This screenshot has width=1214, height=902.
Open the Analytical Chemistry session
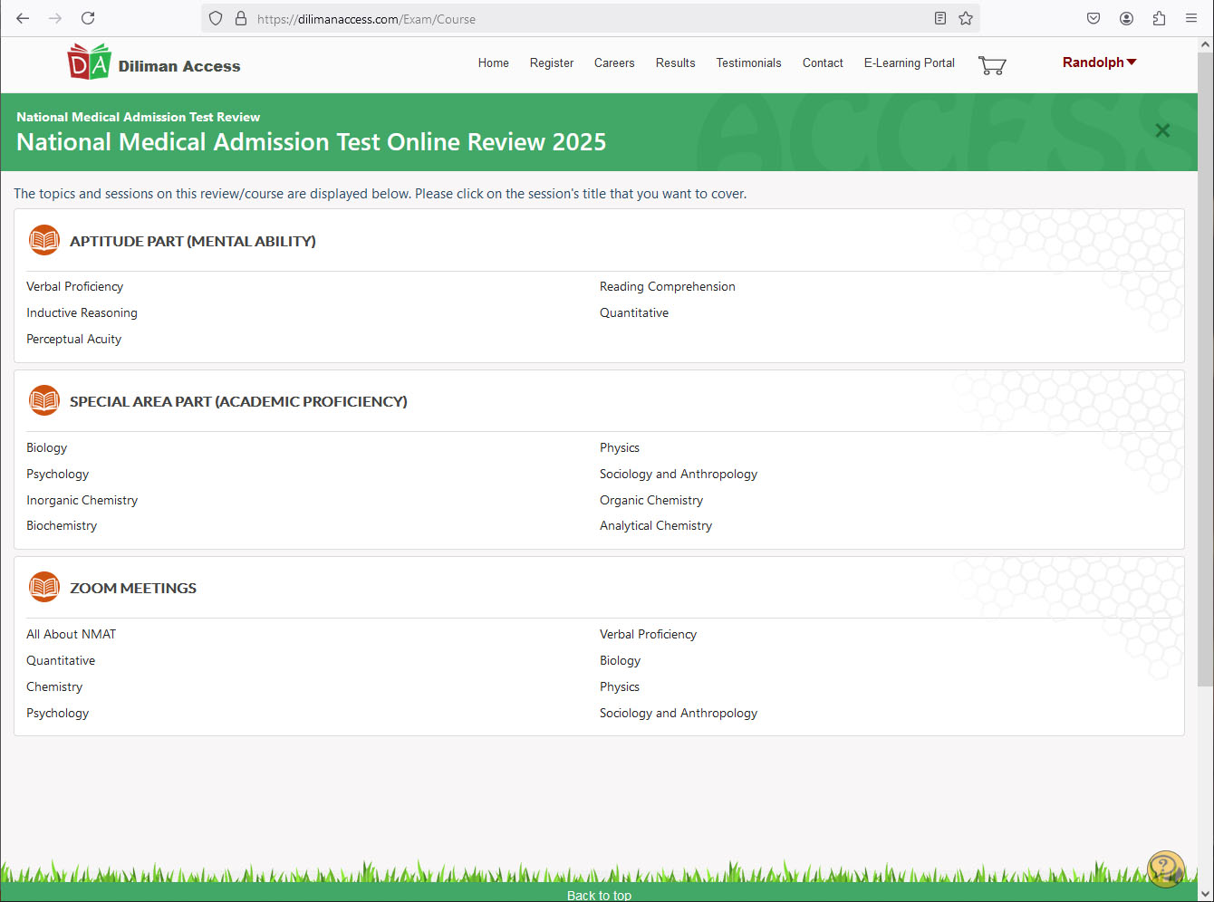click(x=655, y=525)
